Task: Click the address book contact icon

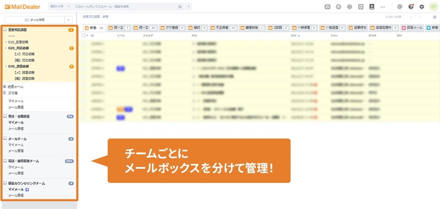Action: (x=372, y=7)
